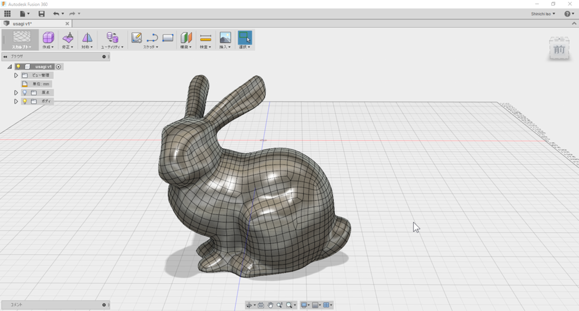Image resolution: width=579 pixels, height=311 pixels.
Task: Select the Pan hand tool in navigation bar
Action: [x=270, y=305]
